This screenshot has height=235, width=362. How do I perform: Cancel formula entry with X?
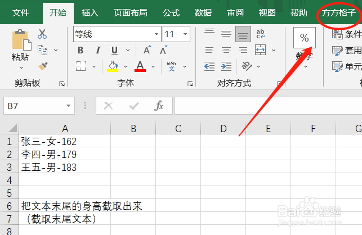(108, 106)
